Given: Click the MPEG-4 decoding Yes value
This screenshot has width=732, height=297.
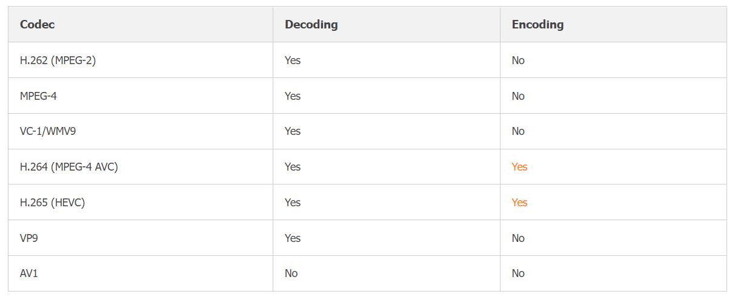Looking at the screenshot, I should click(293, 96).
